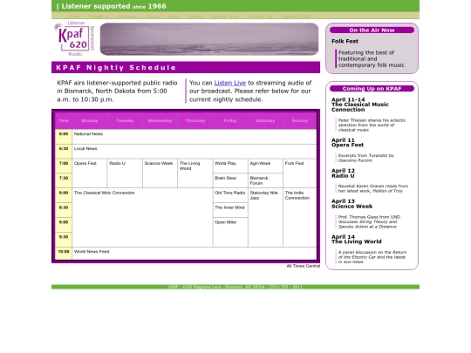
Task: Click the Sunday column header
Action: 300,120
